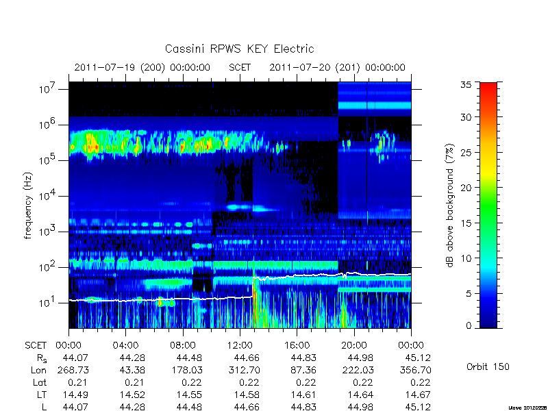Image resolution: width=548 pixels, height=411 pixels.
Task: Click the 'Orbit 150' label
Action: [488, 366]
